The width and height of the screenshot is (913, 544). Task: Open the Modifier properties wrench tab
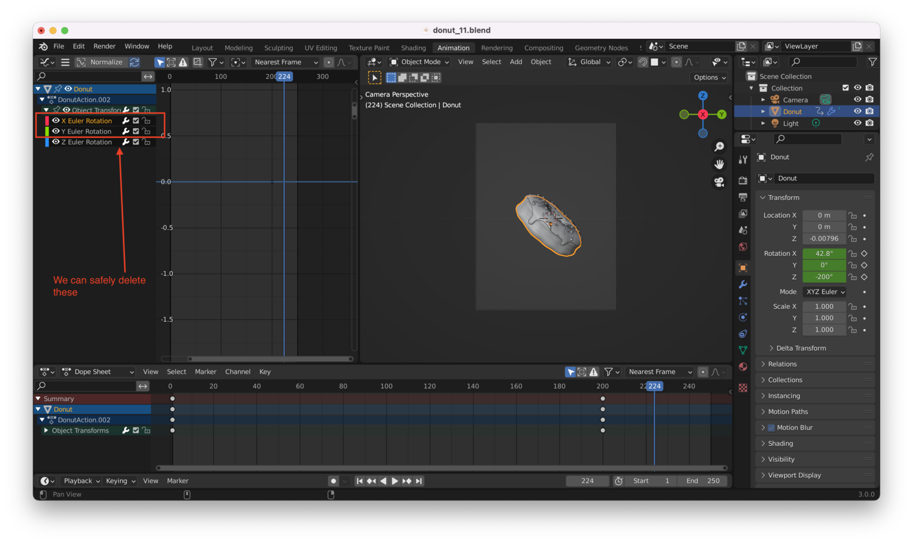(x=743, y=285)
